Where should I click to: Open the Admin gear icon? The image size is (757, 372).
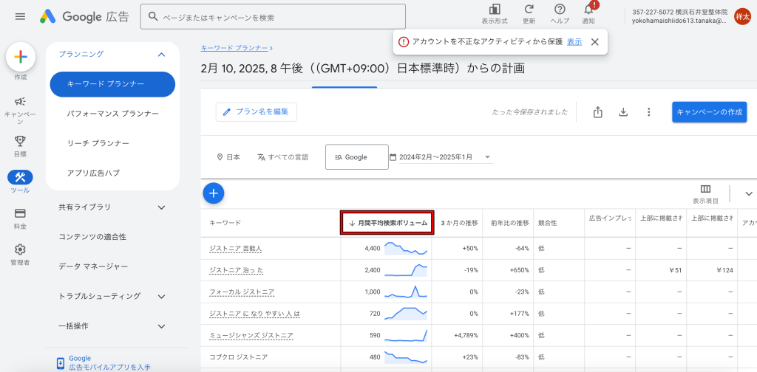point(20,249)
